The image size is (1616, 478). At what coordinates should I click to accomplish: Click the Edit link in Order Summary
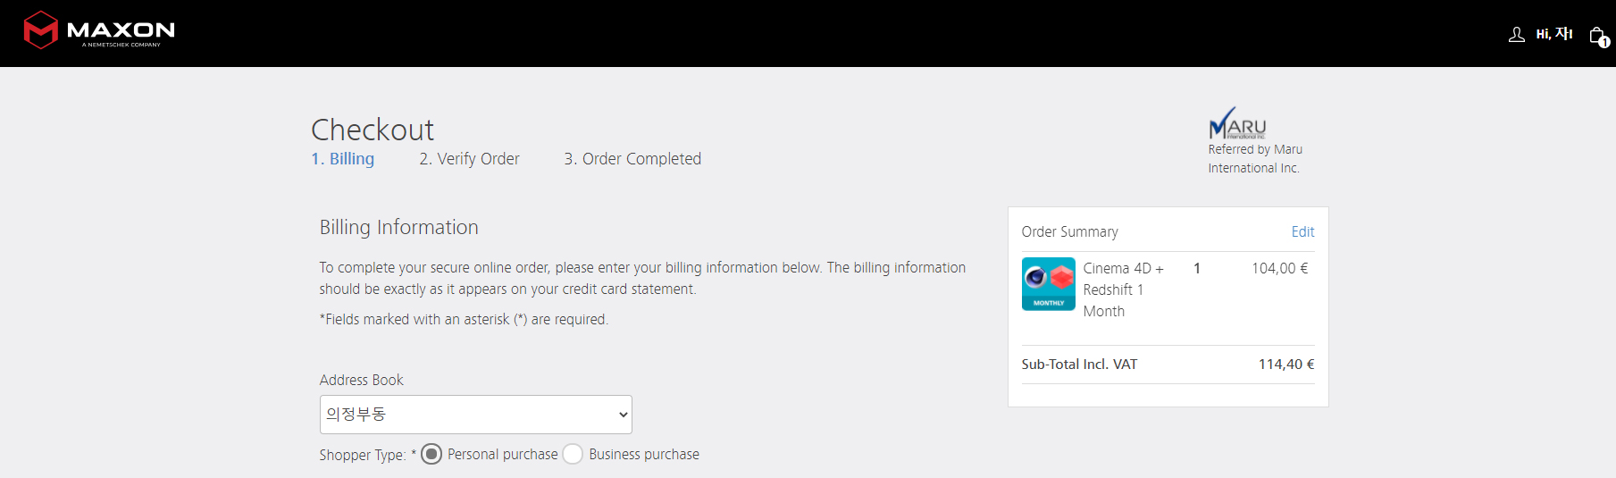pos(1302,232)
